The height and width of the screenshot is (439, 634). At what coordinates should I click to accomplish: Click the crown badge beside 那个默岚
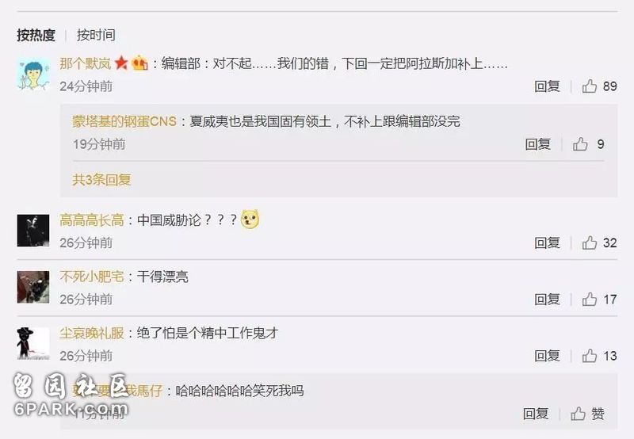click(140, 63)
